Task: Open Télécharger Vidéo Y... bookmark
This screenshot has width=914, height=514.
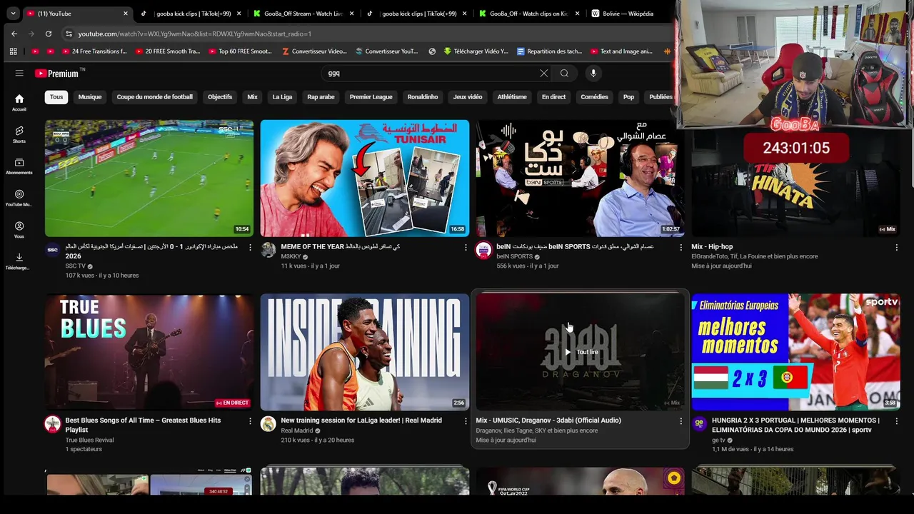Action: pyautogui.click(x=476, y=51)
